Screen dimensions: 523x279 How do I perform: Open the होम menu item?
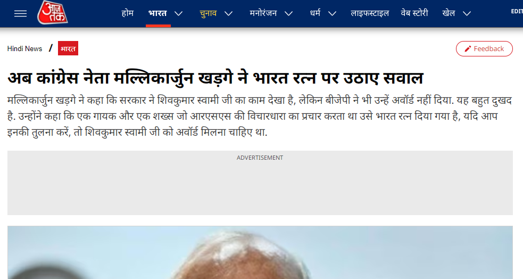pyautogui.click(x=127, y=13)
